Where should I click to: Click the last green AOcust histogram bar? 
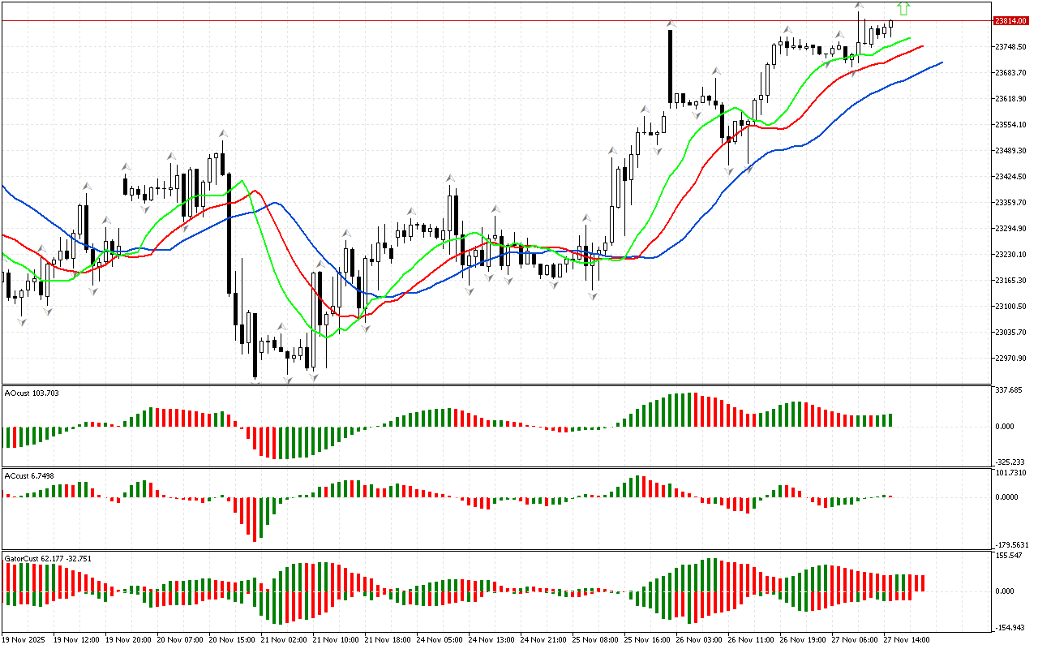[890, 419]
